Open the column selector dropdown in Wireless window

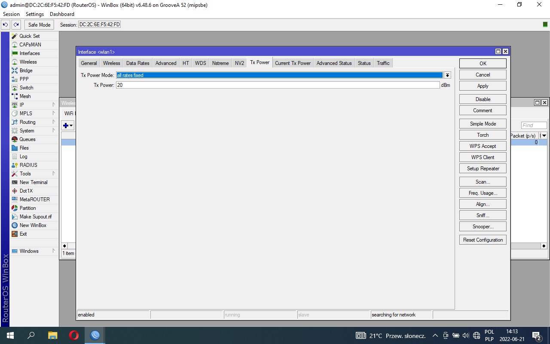(544, 136)
